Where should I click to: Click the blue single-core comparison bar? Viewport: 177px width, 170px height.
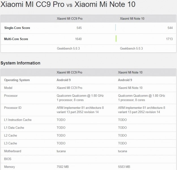coord(116,27)
